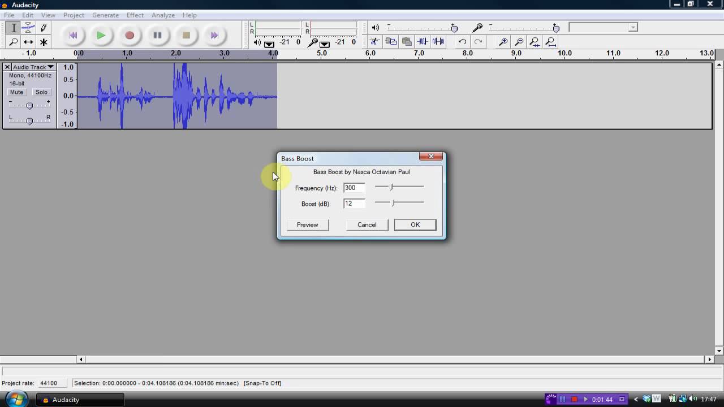Open the File menu

(x=9, y=15)
